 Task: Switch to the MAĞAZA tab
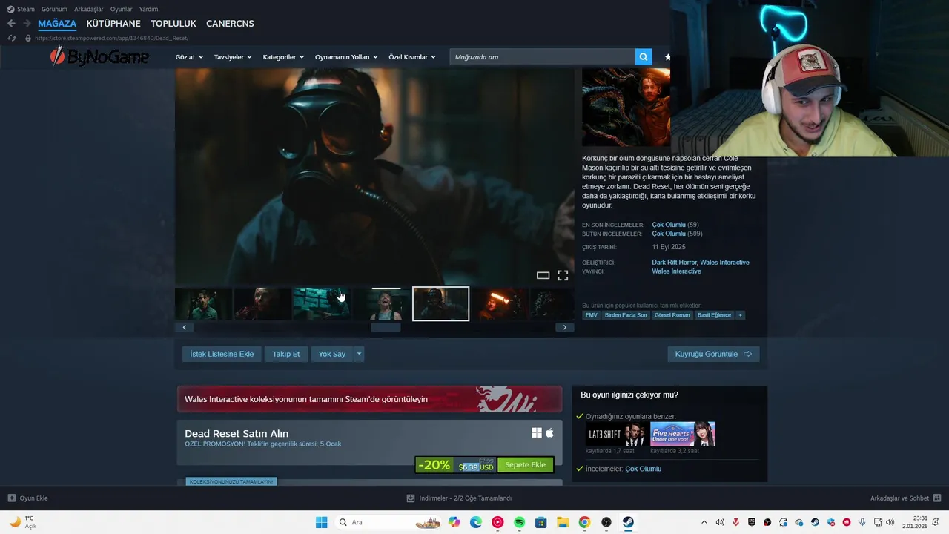pyautogui.click(x=57, y=24)
